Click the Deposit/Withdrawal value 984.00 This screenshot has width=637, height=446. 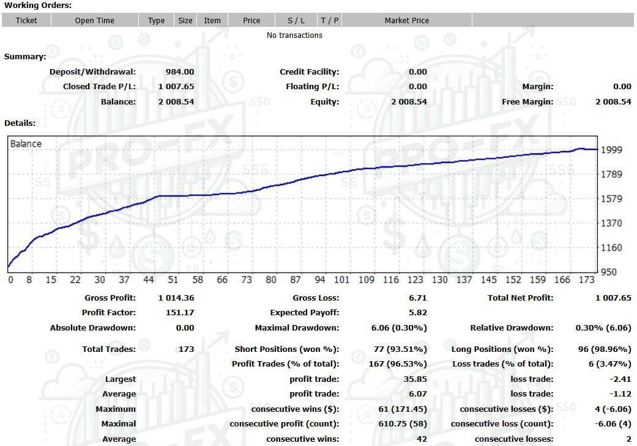click(179, 71)
